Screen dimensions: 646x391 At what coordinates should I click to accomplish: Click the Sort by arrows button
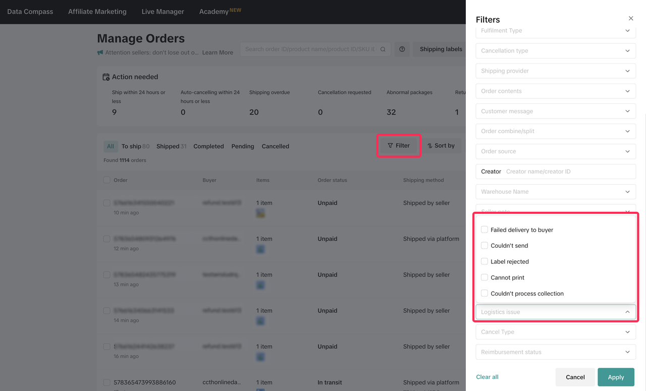click(441, 146)
